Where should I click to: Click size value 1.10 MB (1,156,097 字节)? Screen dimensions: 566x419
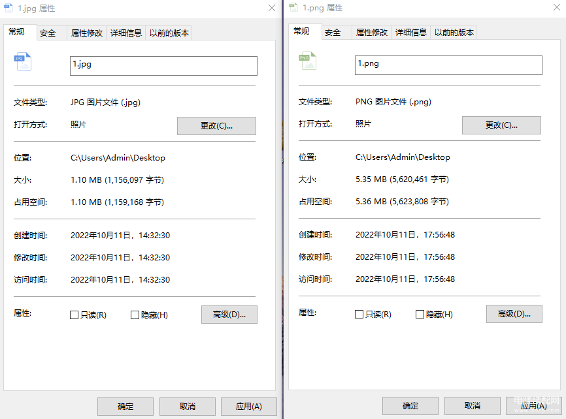coord(117,180)
